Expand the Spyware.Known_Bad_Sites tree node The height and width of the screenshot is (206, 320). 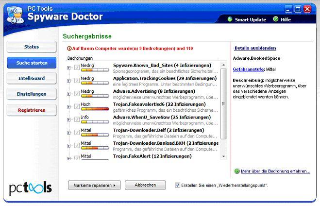[69, 68]
